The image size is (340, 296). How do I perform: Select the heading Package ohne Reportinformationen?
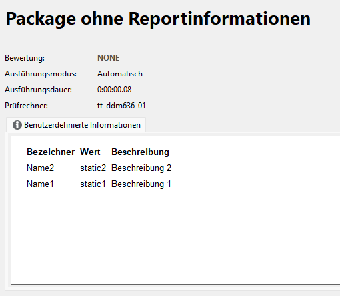158,19
